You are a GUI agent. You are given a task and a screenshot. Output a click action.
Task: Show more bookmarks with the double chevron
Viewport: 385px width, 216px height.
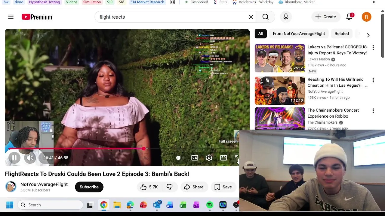(374, 2)
